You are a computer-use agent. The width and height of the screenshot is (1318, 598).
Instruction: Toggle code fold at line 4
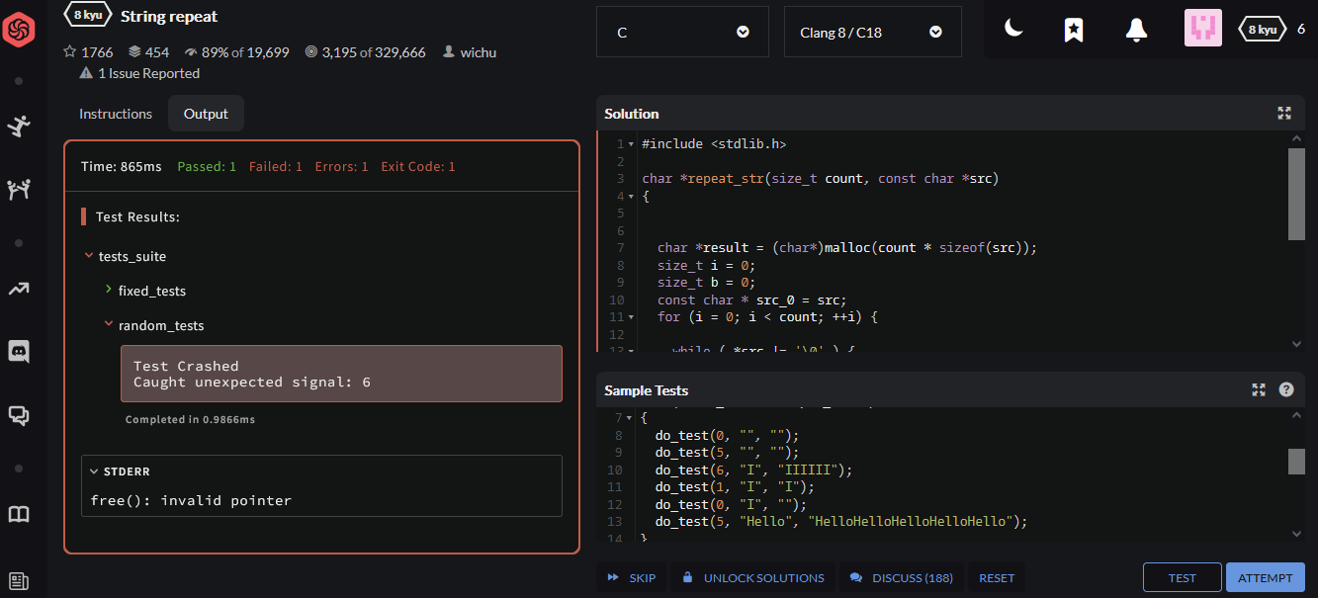click(631, 197)
